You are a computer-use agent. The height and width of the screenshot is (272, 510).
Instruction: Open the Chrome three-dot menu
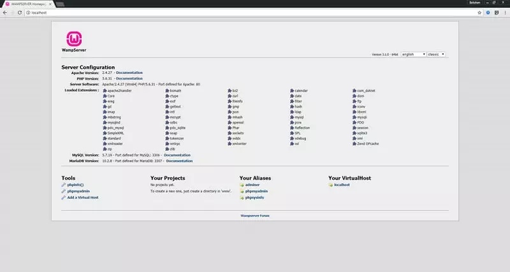[x=505, y=11]
